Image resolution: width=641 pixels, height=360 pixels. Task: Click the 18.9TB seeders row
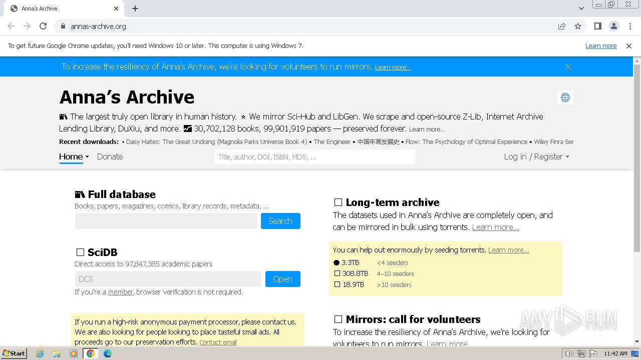click(373, 284)
